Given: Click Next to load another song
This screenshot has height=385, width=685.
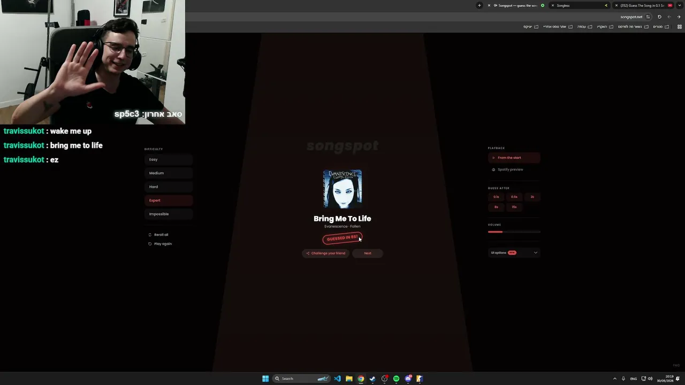Looking at the screenshot, I should tap(368, 253).
